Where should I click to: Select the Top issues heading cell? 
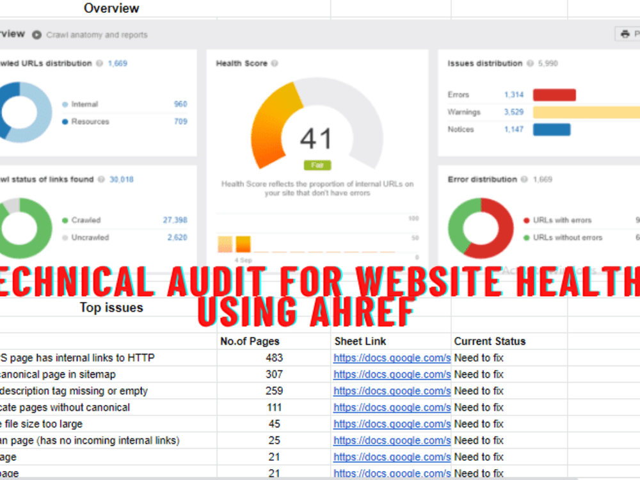(x=111, y=307)
